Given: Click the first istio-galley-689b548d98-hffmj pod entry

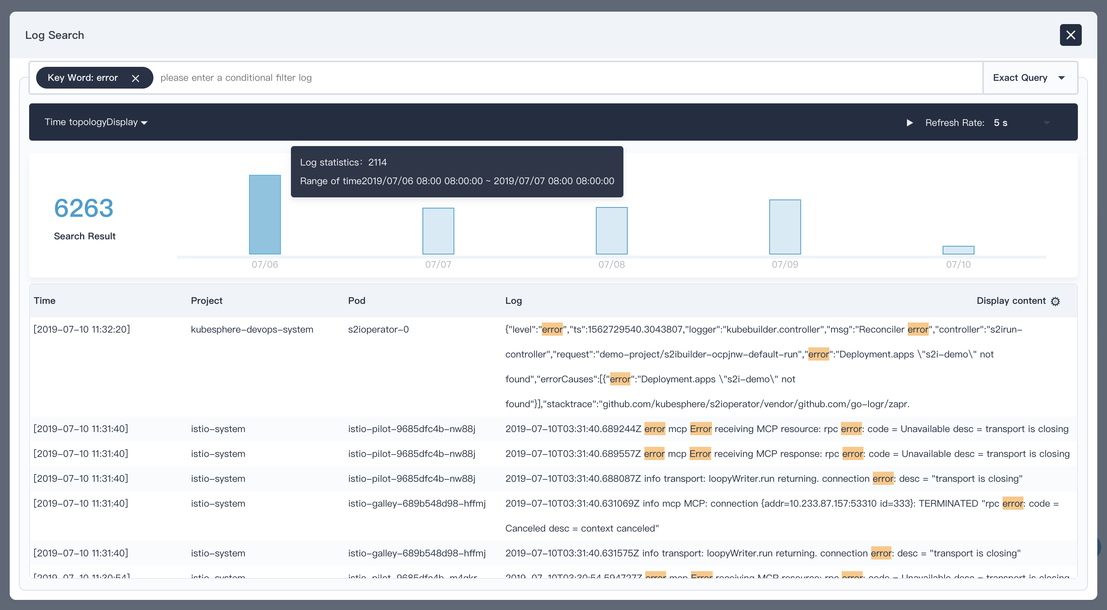Looking at the screenshot, I should [x=416, y=504].
